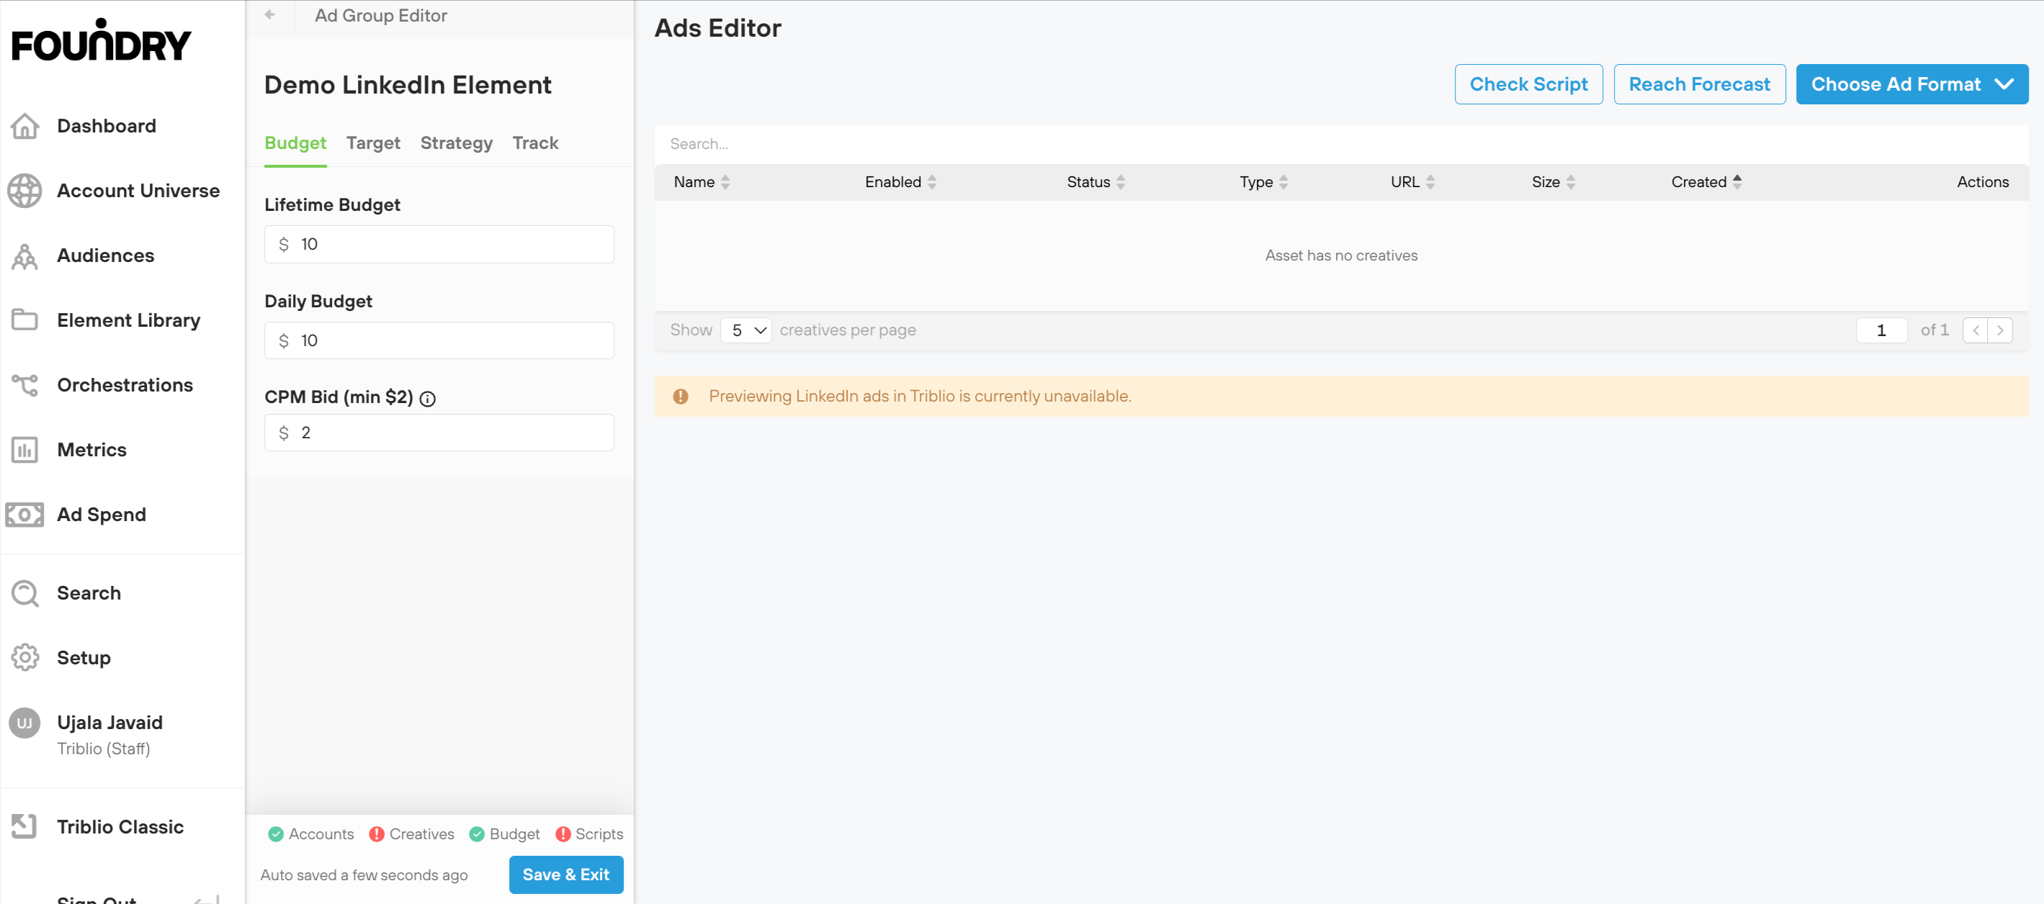Click the creatives Search box
The height and width of the screenshot is (904, 2044).
(x=1341, y=145)
